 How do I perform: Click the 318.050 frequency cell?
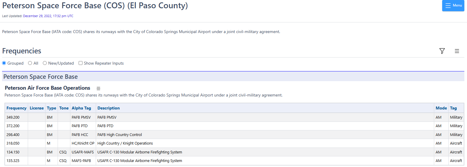[13, 143]
